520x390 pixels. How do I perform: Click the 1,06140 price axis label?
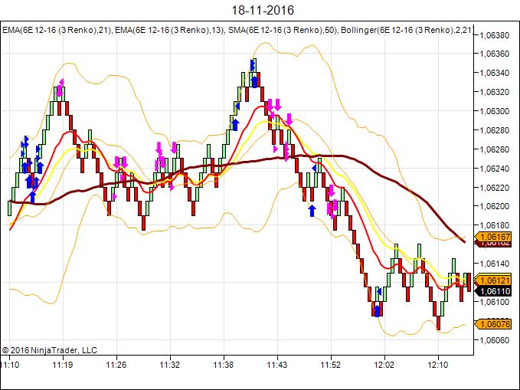pyautogui.click(x=495, y=264)
